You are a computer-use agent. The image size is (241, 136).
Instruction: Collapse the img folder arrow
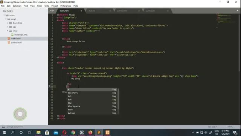click(8, 31)
